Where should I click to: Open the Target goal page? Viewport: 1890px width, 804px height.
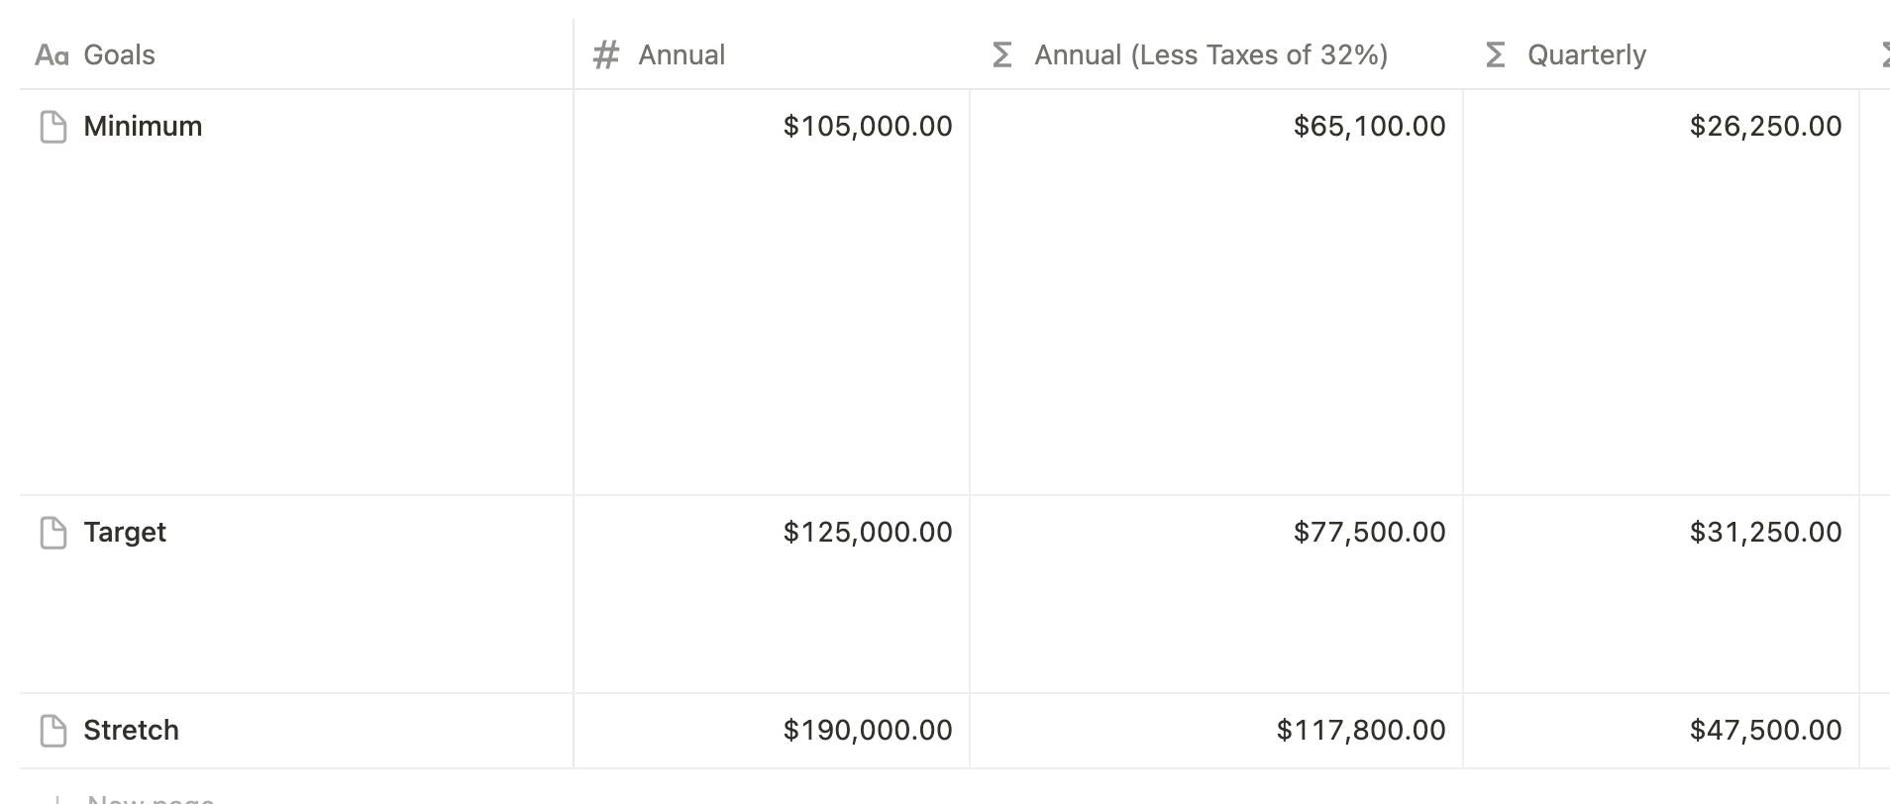tap(125, 533)
